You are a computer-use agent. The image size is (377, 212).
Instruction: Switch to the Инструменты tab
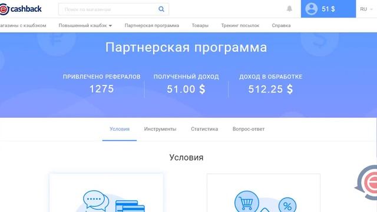(x=160, y=129)
